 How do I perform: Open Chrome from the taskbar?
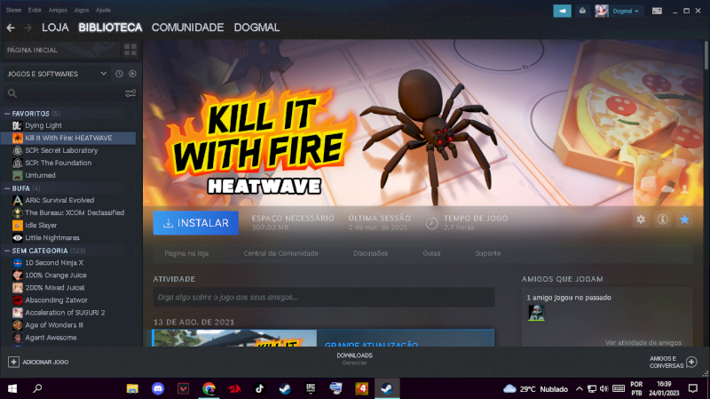209,388
